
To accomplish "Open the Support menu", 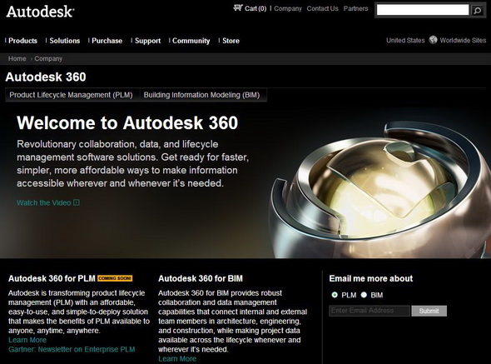I will (148, 41).
